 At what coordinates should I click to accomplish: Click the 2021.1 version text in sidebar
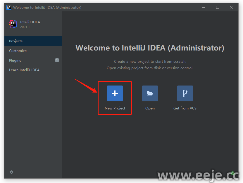click(25, 27)
